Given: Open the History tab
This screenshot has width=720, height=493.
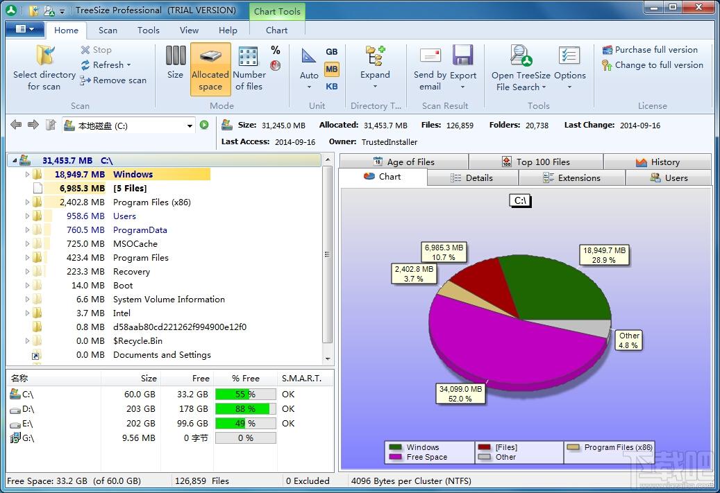Looking at the screenshot, I should [658, 162].
